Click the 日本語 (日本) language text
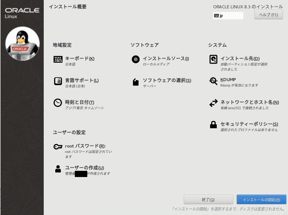The height and width of the screenshot is (215, 288). point(75,86)
